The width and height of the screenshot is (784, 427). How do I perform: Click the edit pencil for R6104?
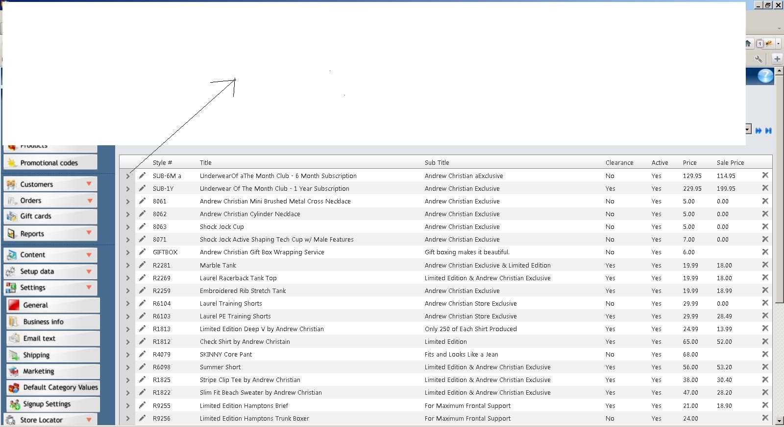coord(142,303)
